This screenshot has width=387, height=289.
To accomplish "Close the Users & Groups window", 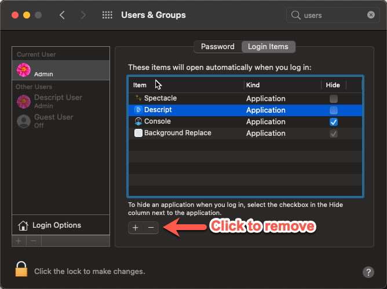I will pyautogui.click(x=15, y=15).
